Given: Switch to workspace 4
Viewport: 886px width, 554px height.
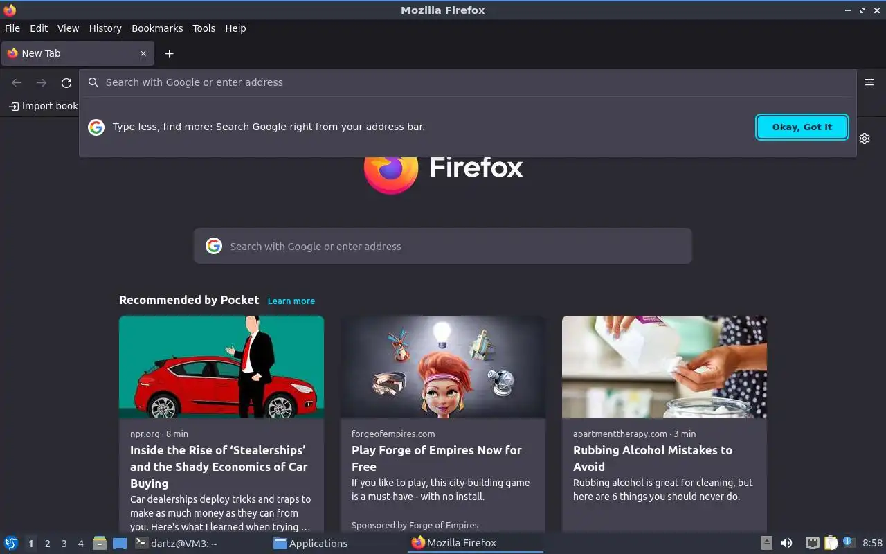Looking at the screenshot, I should click(x=80, y=544).
